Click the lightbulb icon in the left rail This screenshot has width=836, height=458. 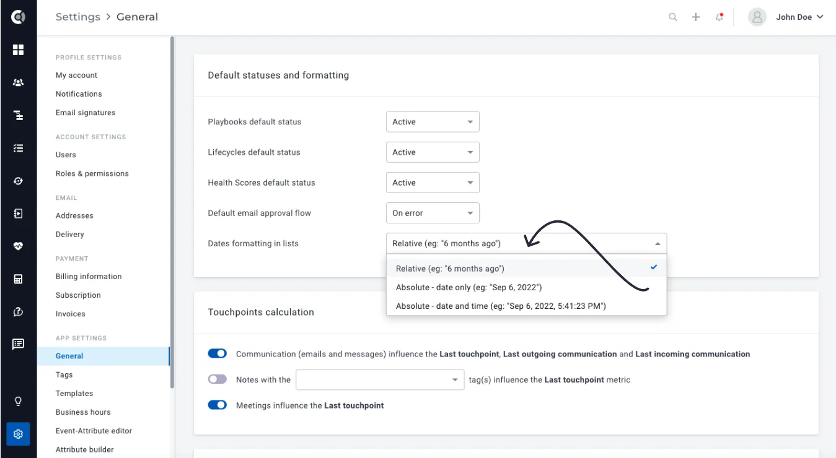pos(18,401)
